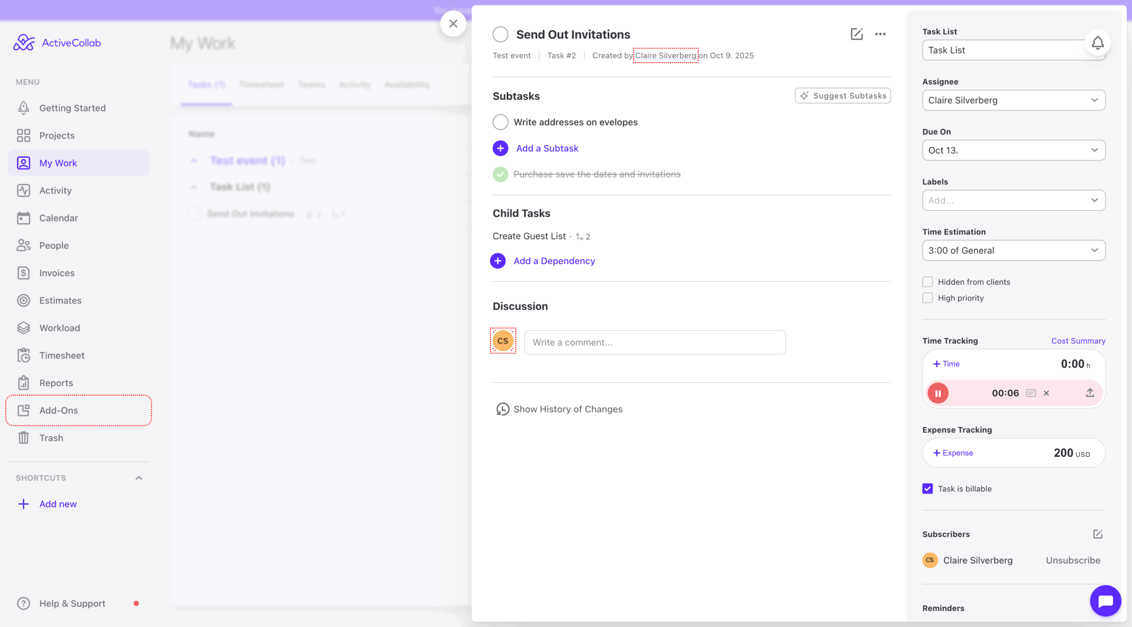Enable the Hidden from clients checkbox
1132x627 pixels.
coord(927,281)
